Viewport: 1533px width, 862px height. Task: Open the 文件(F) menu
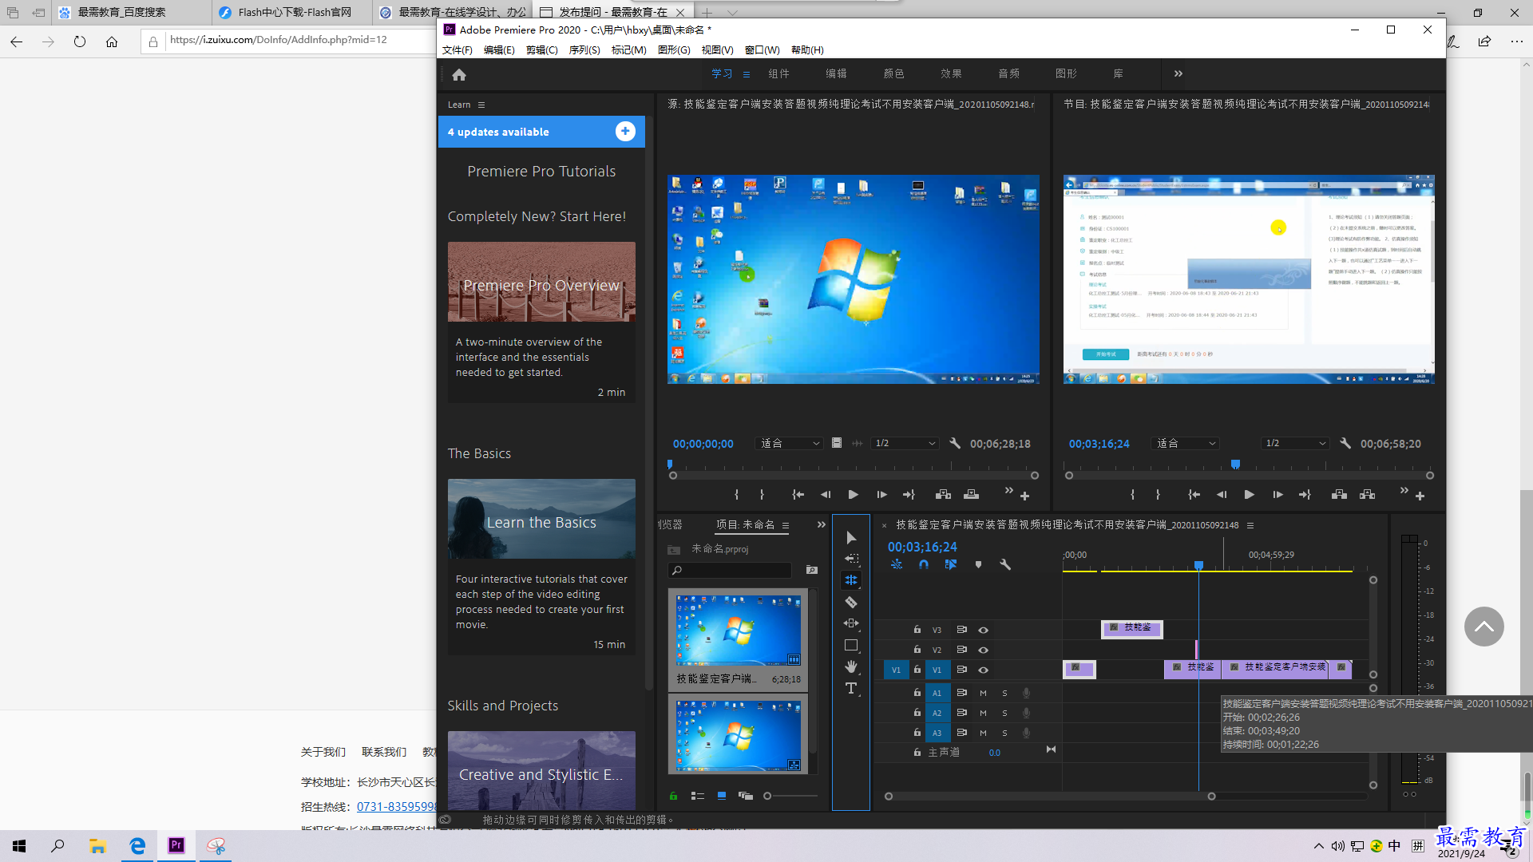tap(458, 49)
